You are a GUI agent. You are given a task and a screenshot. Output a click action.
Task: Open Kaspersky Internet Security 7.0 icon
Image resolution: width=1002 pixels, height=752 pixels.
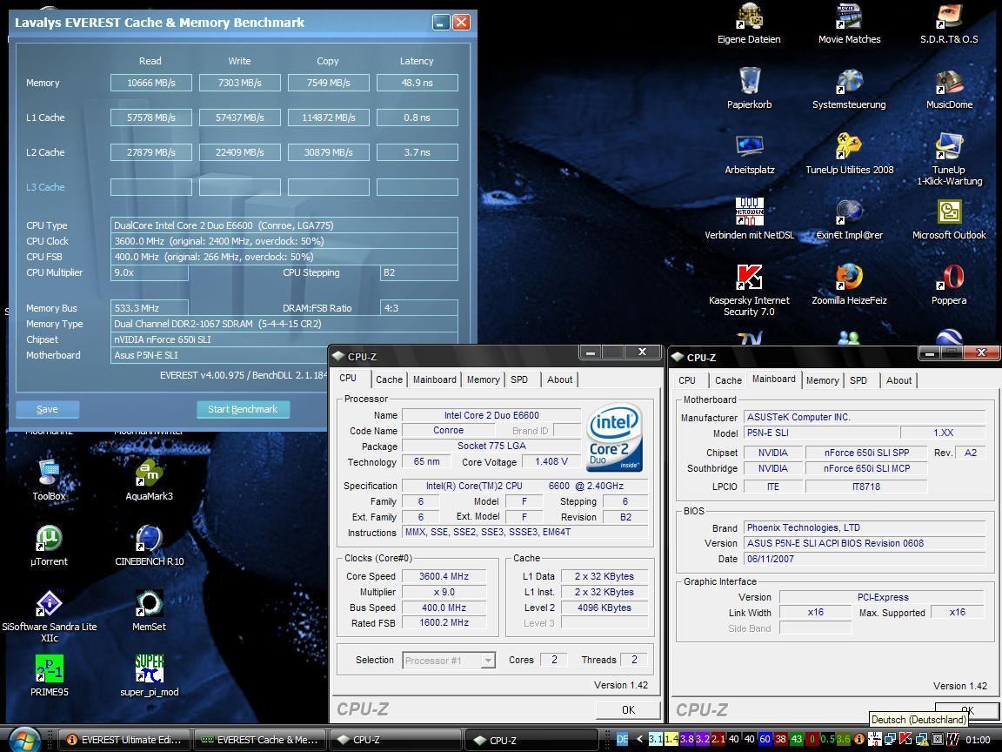click(x=749, y=279)
